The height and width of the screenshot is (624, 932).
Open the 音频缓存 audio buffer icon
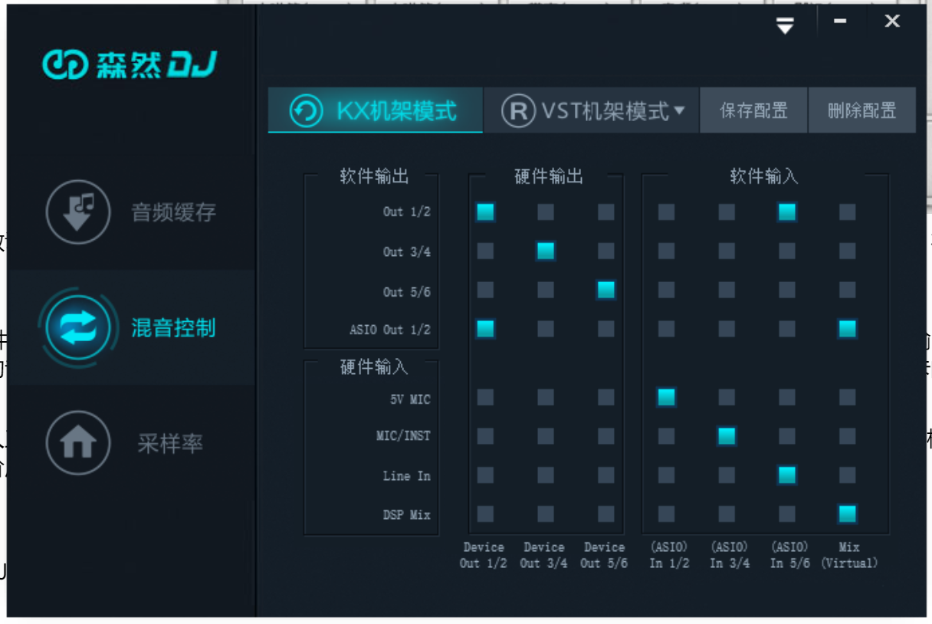pos(77,212)
